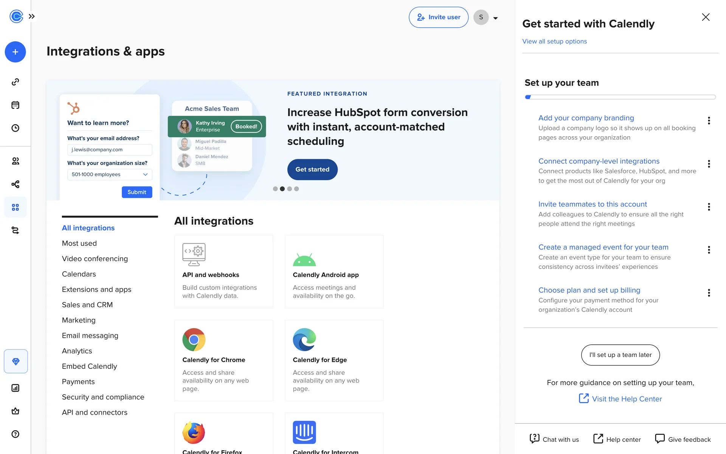Click the blue plus create button
The image size is (726, 454).
15,52
